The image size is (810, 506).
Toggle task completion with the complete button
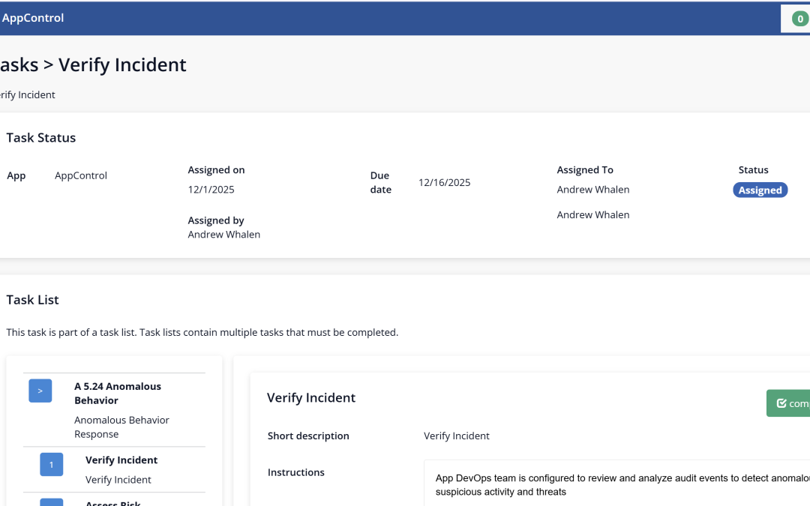791,403
